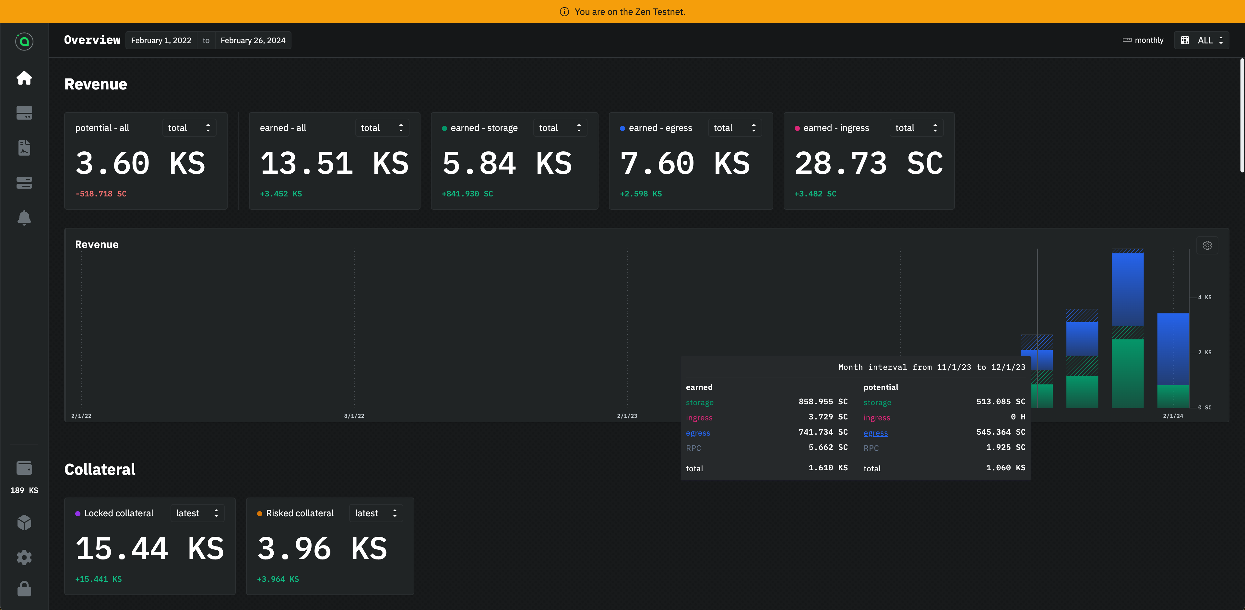
Task: Click the calendar icon beside ALL
Action: (1185, 40)
